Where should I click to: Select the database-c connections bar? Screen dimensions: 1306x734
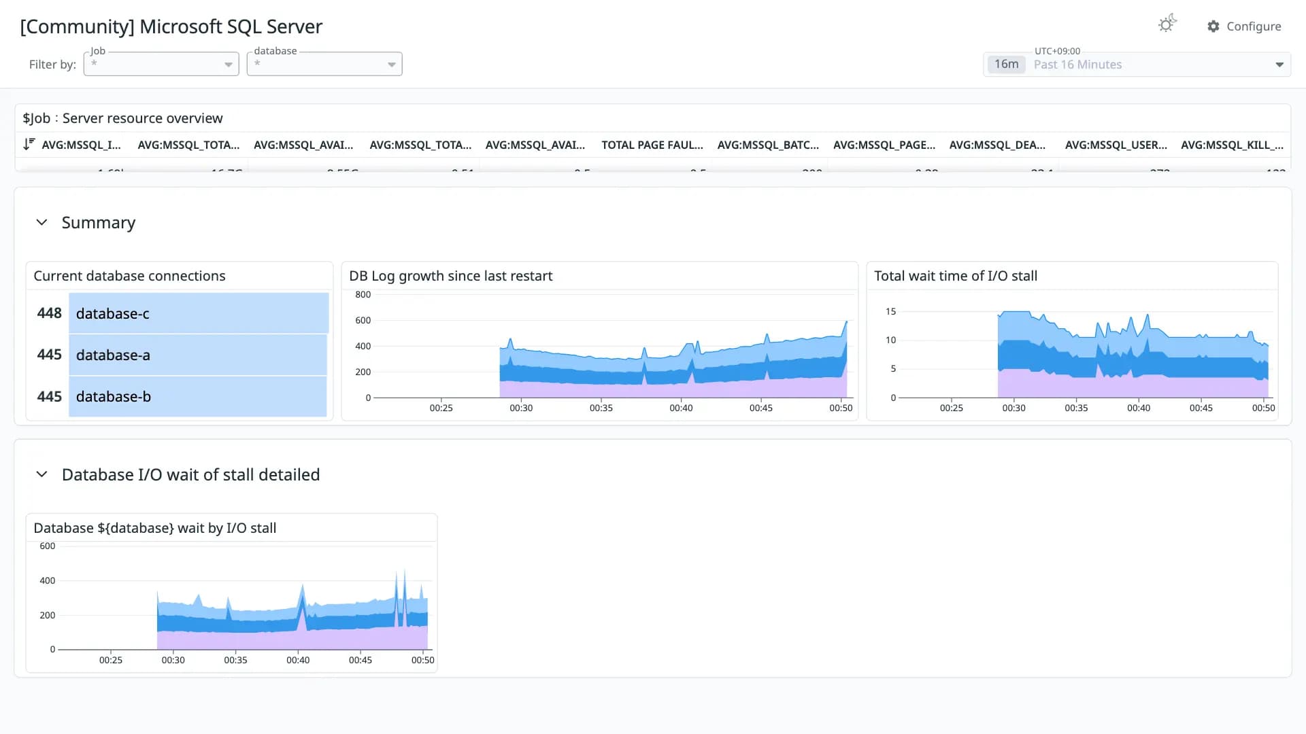pyautogui.click(x=199, y=313)
